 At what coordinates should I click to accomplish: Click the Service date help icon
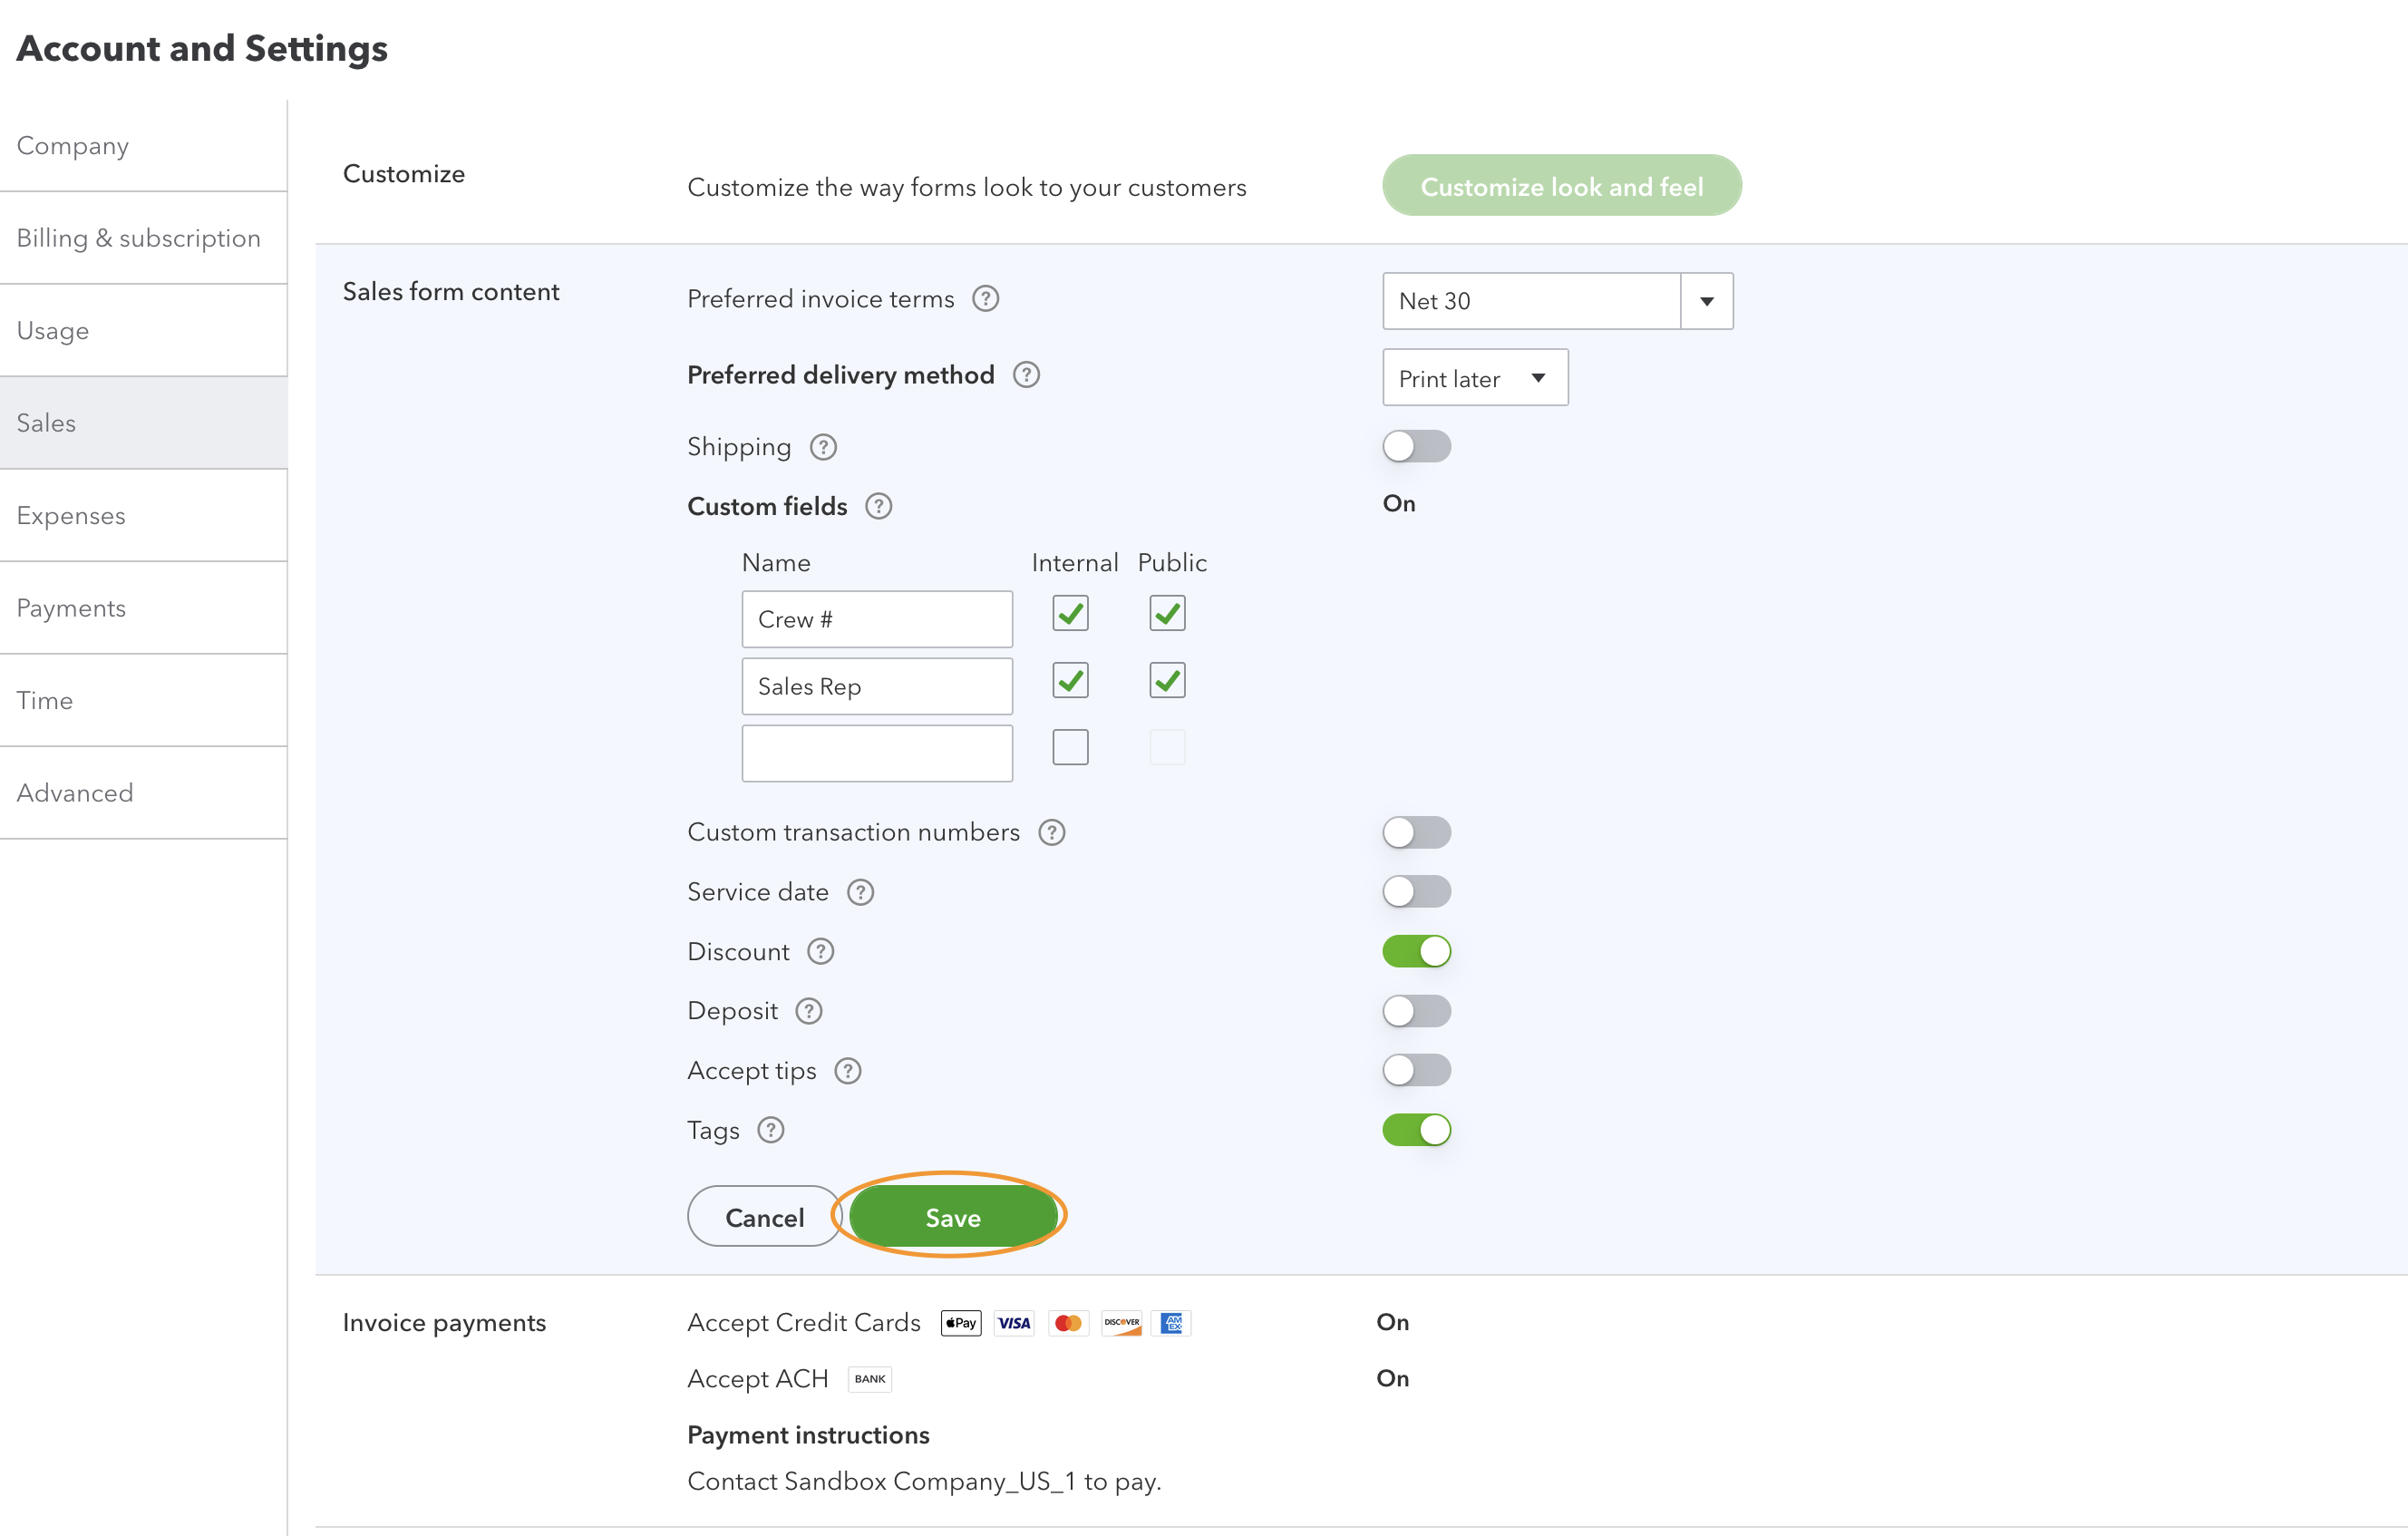click(860, 892)
